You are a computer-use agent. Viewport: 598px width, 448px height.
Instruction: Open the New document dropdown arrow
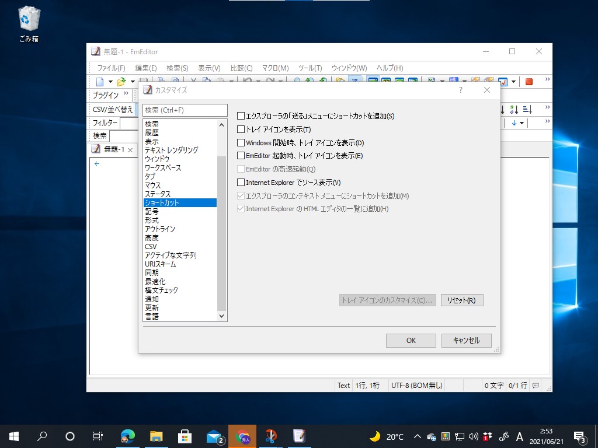pos(110,81)
